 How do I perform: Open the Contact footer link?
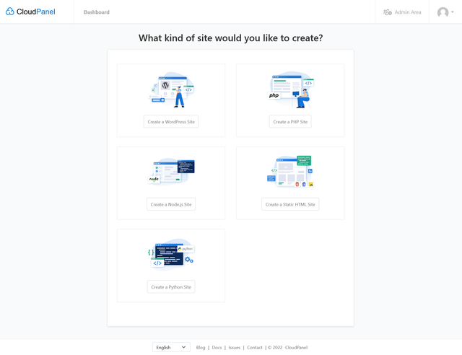[255, 348]
